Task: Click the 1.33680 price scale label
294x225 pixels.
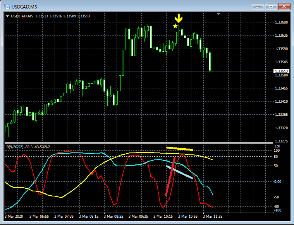Action: [281, 22]
